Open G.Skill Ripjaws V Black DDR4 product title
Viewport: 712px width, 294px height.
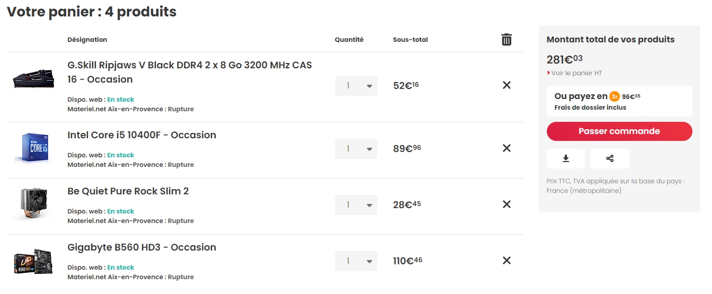pos(190,73)
